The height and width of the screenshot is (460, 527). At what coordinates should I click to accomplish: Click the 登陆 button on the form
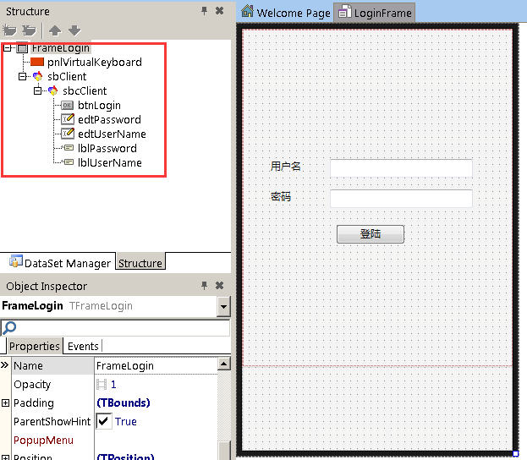point(370,234)
